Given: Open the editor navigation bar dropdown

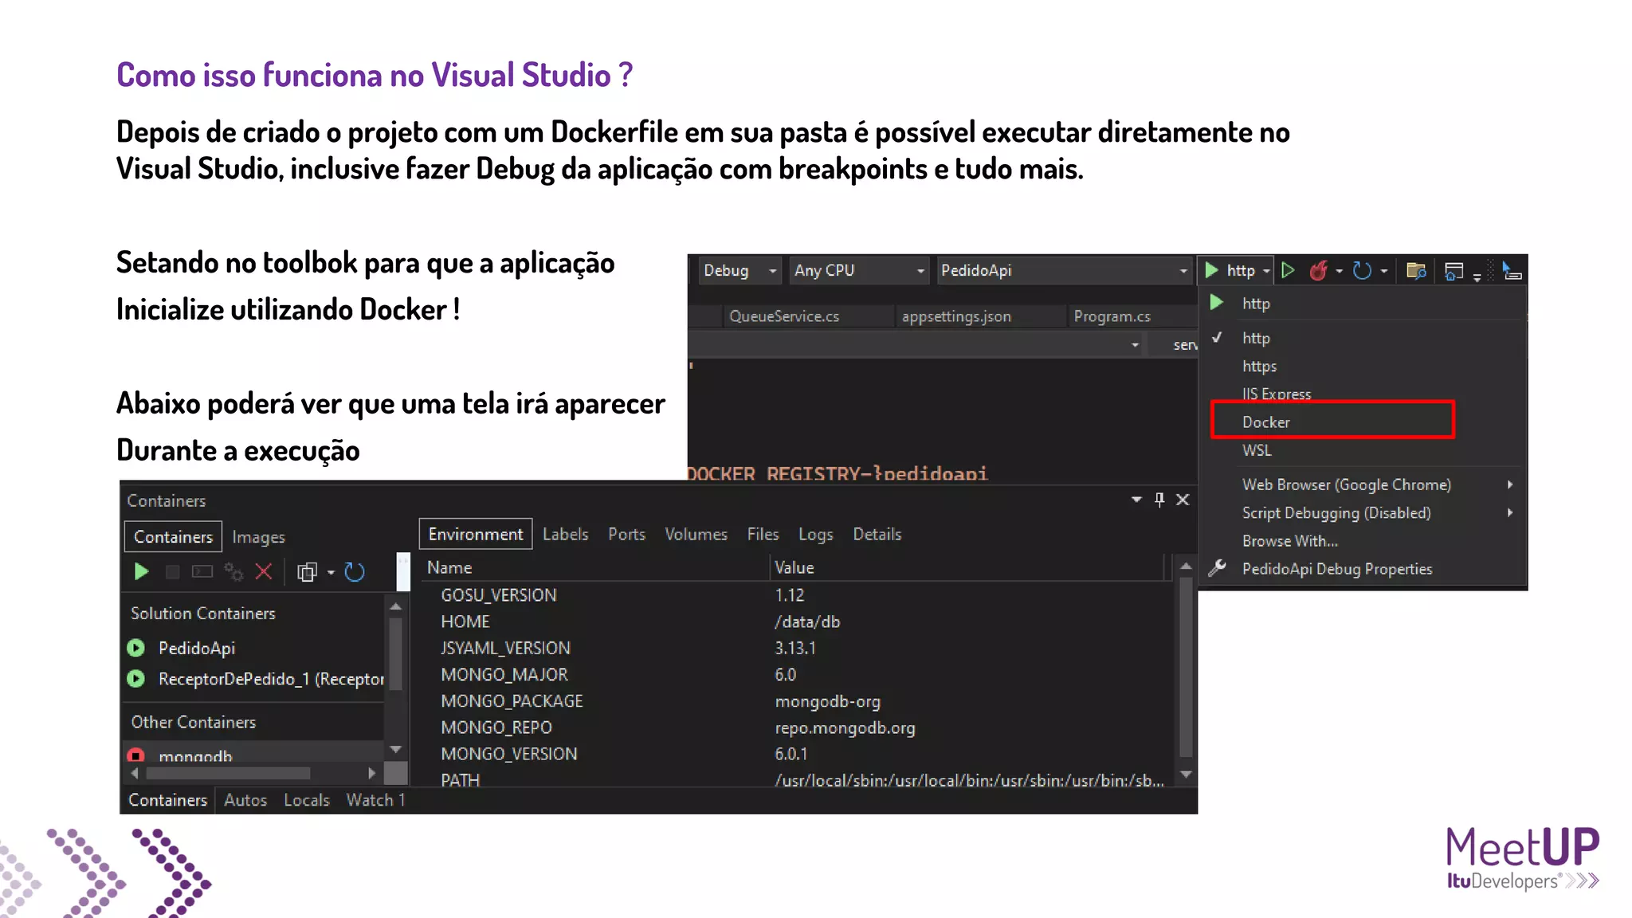Looking at the screenshot, I should point(1135,345).
